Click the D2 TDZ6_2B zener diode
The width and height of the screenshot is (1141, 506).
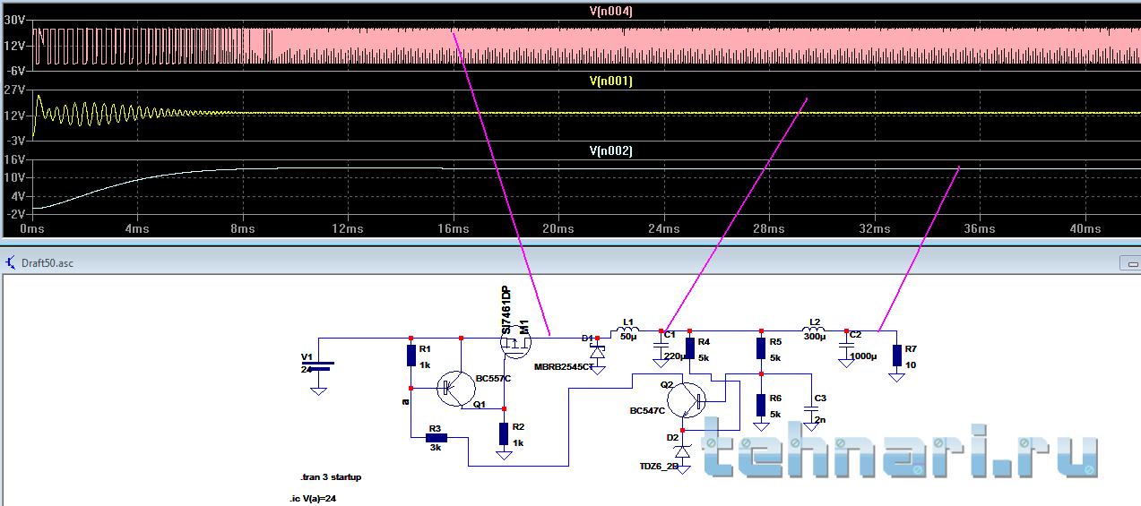(x=682, y=451)
